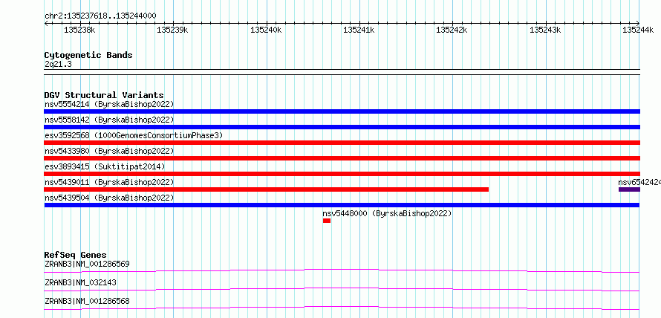Click the 135239k ruler tick label
The image size is (661, 318).
coord(172,30)
